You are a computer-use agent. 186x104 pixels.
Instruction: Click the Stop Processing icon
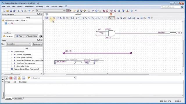point(89,11)
